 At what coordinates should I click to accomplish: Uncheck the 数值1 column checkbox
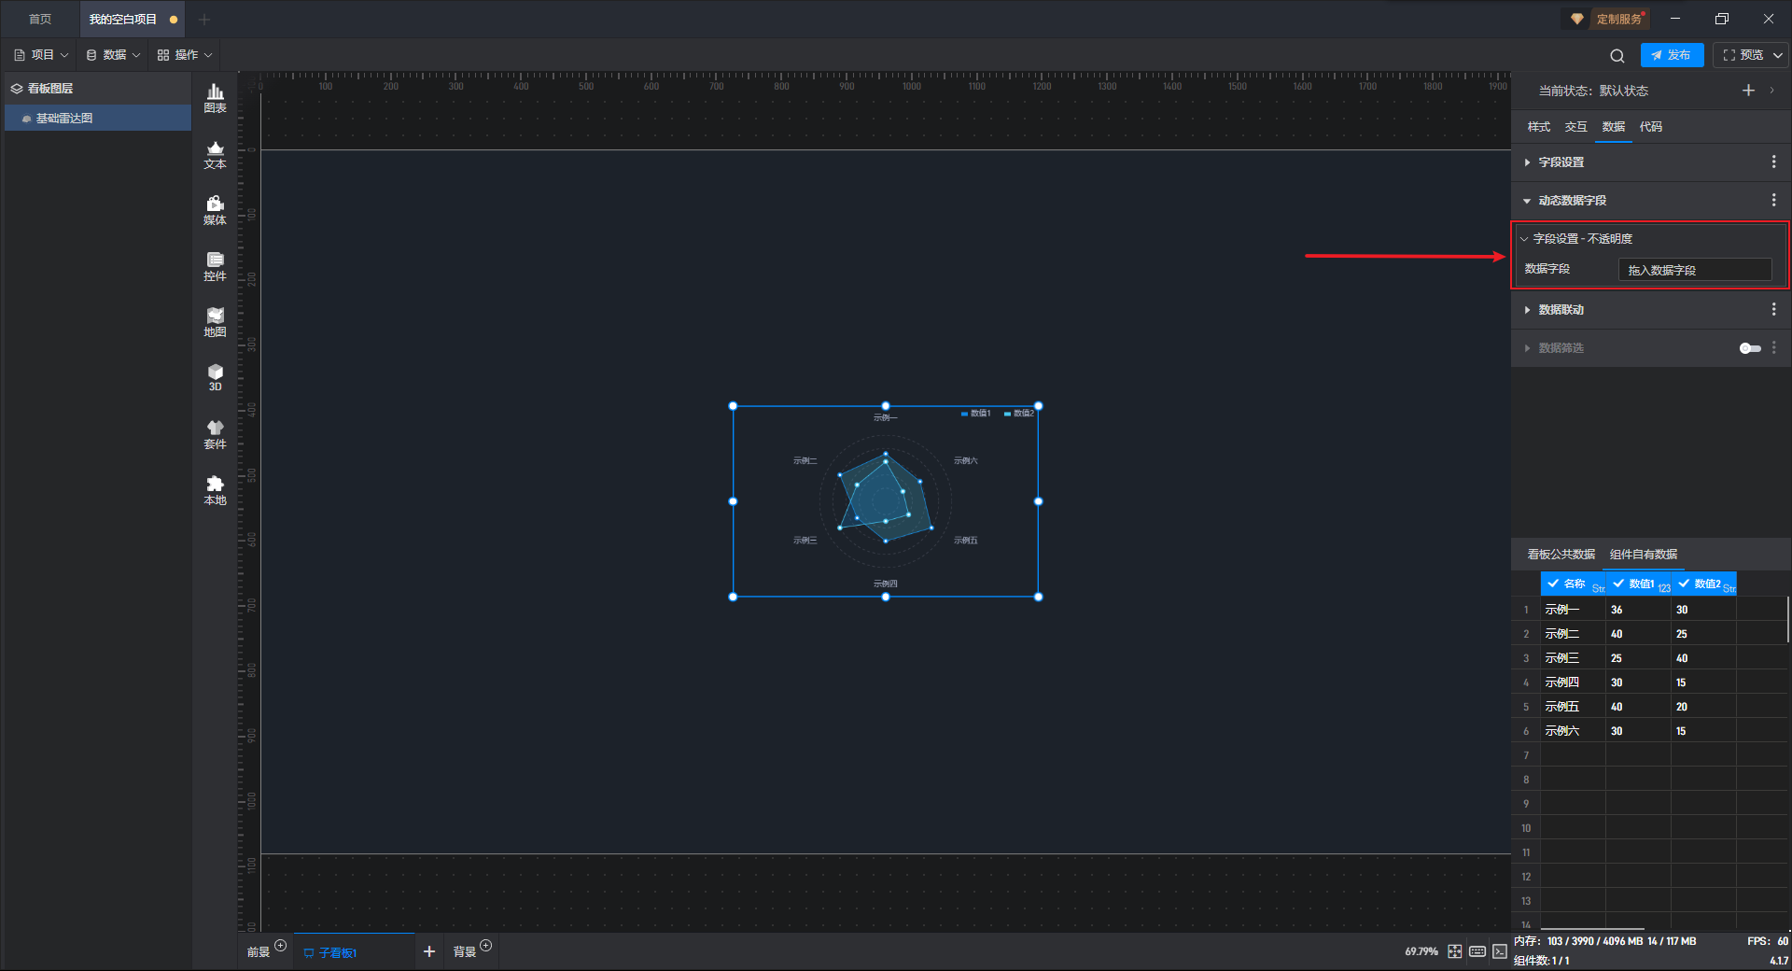(1618, 584)
